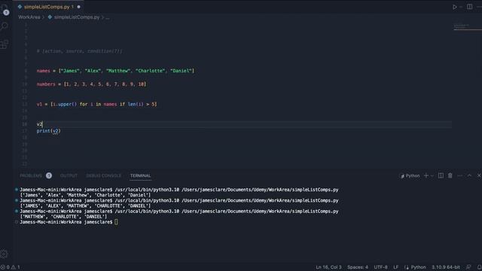The width and height of the screenshot is (482, 271).
Task: Click the WorkArea breadcrumb
Action: (29, 17)
